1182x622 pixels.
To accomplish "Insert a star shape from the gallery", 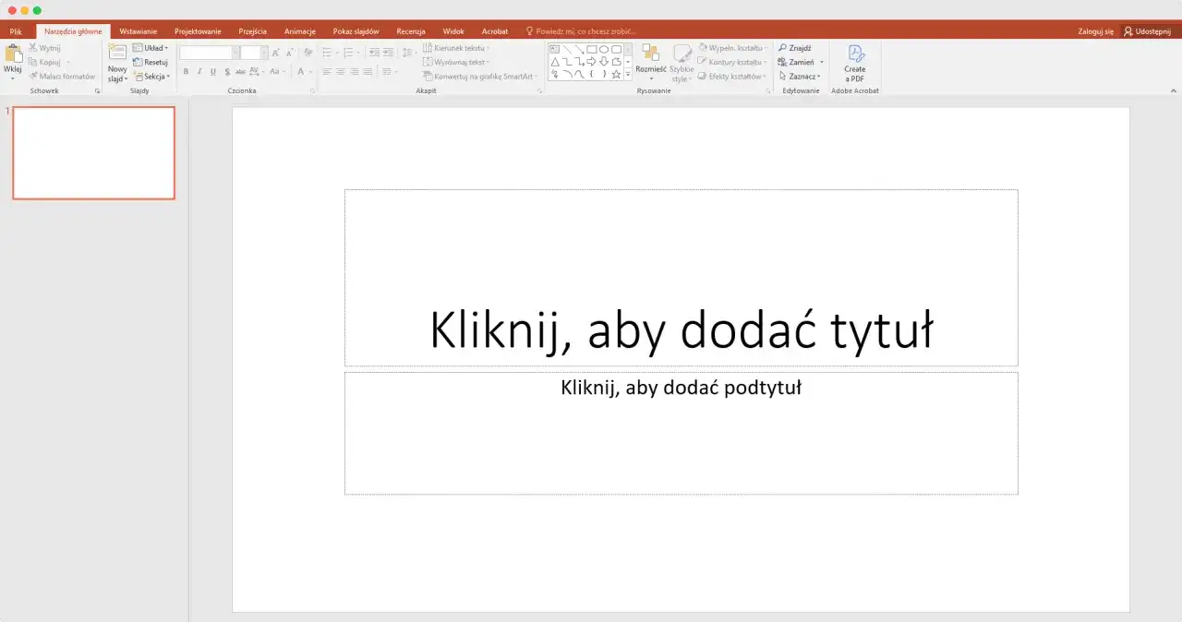I will (x=616, y=74).
